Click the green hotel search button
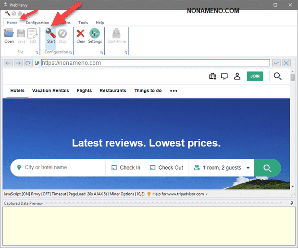 267,168
